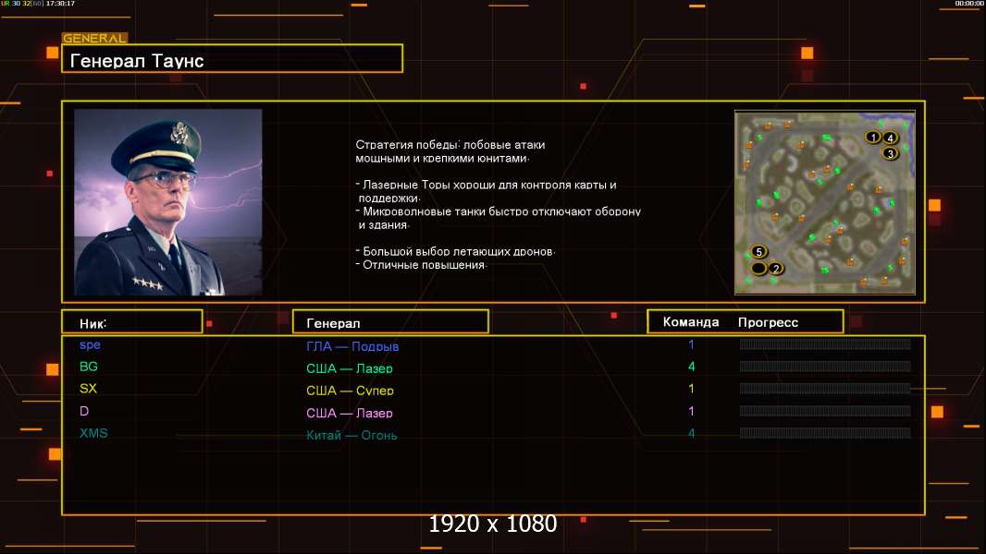Select player nickname 'D'
Screen dimensions: 986x554
84,411
